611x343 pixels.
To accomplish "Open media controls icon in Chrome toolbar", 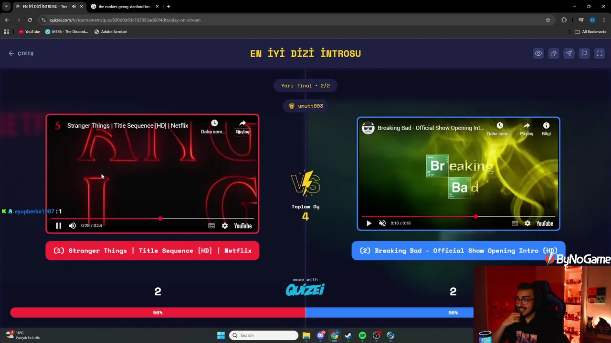I will tap(581, 20).
